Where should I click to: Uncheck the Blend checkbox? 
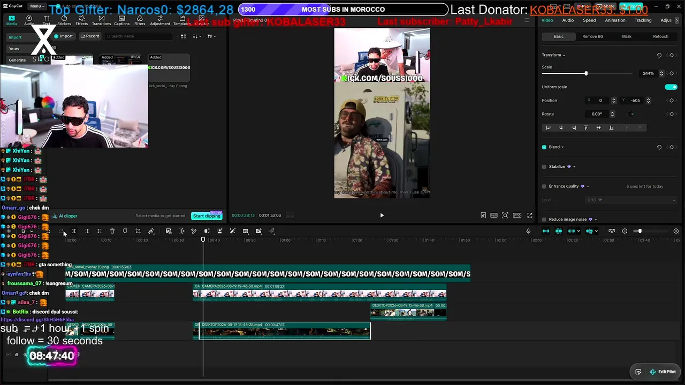tap(544, 147)
